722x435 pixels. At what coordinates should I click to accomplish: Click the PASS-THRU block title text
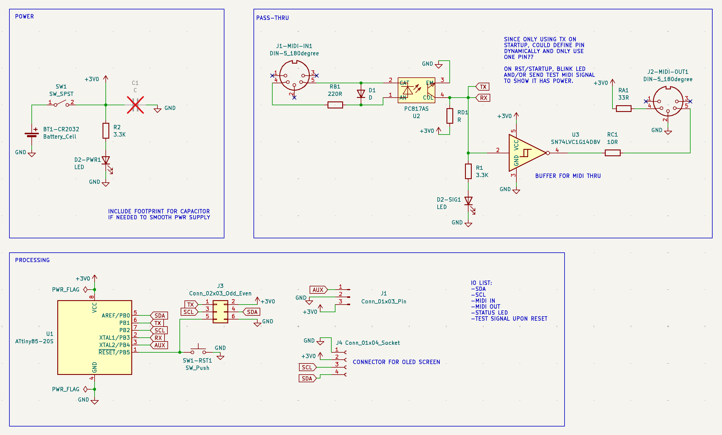click(x=273, y=18)
